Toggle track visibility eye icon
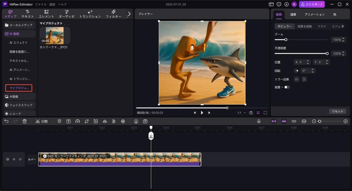Image resolution: width=352 pixels, height=191 pixels. 14,159
